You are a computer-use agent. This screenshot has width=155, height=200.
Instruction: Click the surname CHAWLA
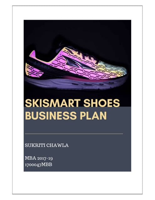click(57, 145)
